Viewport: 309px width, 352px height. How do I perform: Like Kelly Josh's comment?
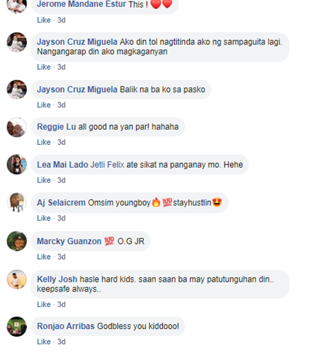[44, 305]
